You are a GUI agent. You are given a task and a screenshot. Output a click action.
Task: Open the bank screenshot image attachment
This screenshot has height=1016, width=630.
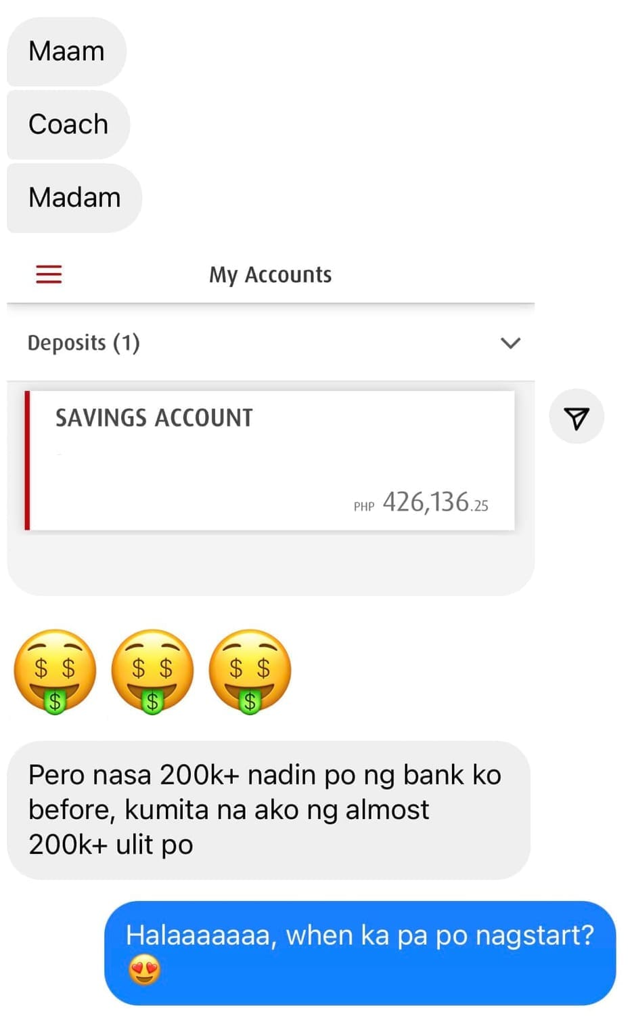click(271, 421)
